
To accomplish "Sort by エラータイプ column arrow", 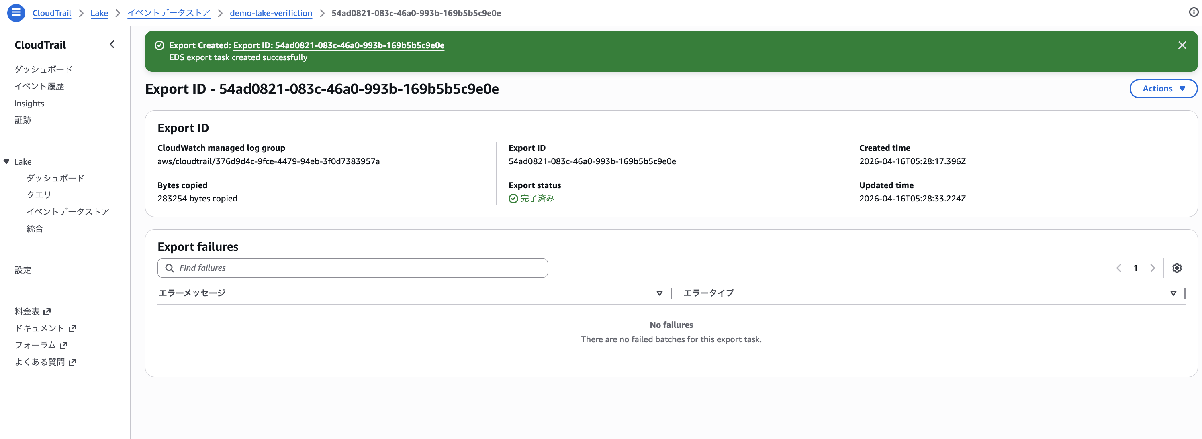I will tap(1173, 293).
